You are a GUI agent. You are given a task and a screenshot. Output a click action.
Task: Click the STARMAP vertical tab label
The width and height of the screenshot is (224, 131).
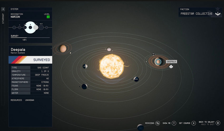pyautogui.click(x=3, y=18)
